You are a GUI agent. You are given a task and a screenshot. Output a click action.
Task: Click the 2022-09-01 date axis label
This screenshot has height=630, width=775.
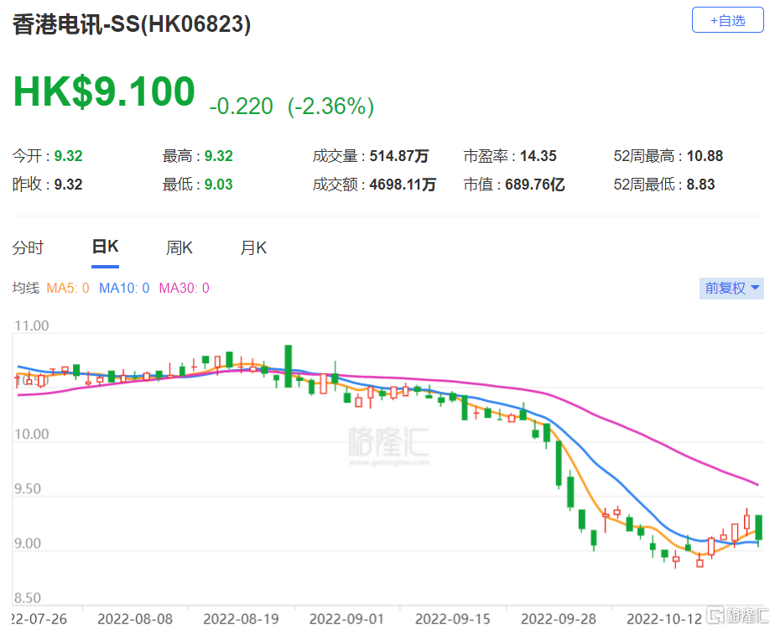(x=346, y=618)
